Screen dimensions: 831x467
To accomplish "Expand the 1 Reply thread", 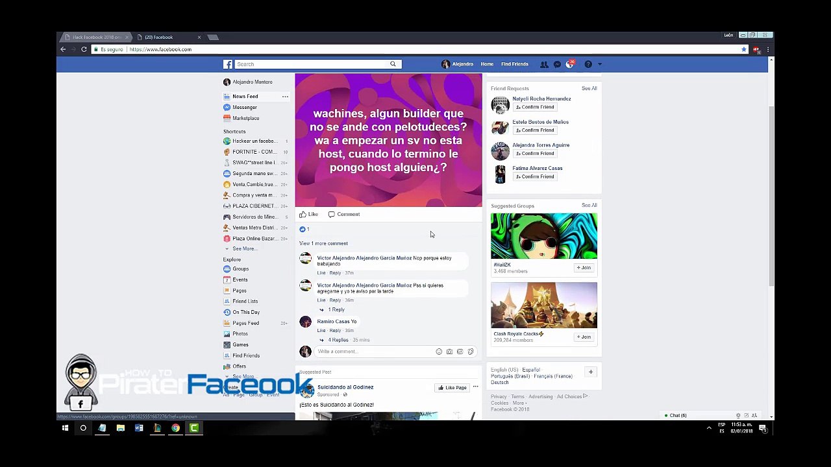I will click(336, 309).
